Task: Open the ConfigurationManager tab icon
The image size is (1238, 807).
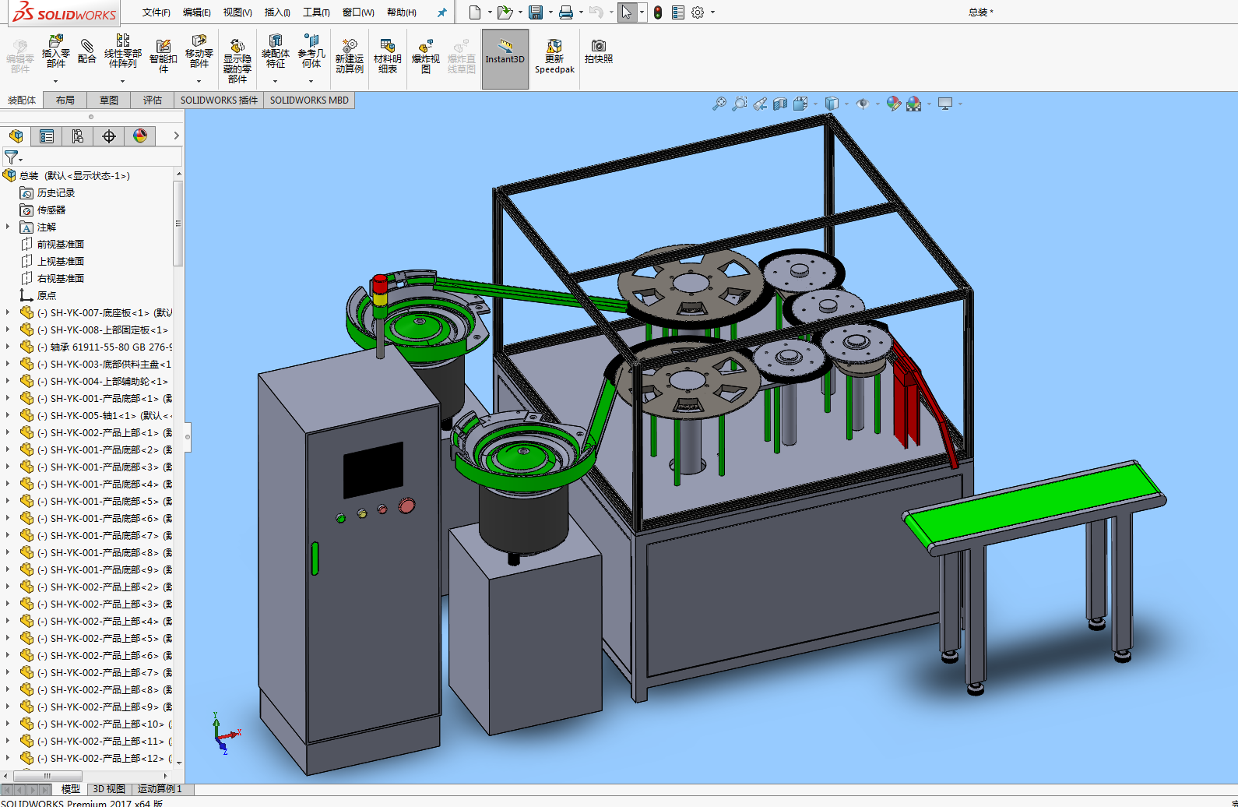Action: point(78,136)
